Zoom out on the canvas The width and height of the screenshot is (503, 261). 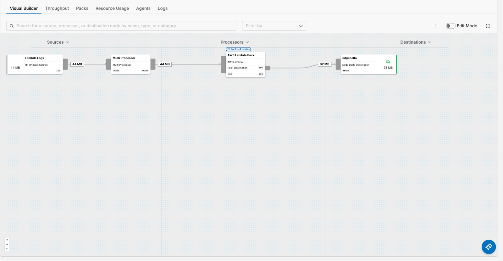pos(7,244)
